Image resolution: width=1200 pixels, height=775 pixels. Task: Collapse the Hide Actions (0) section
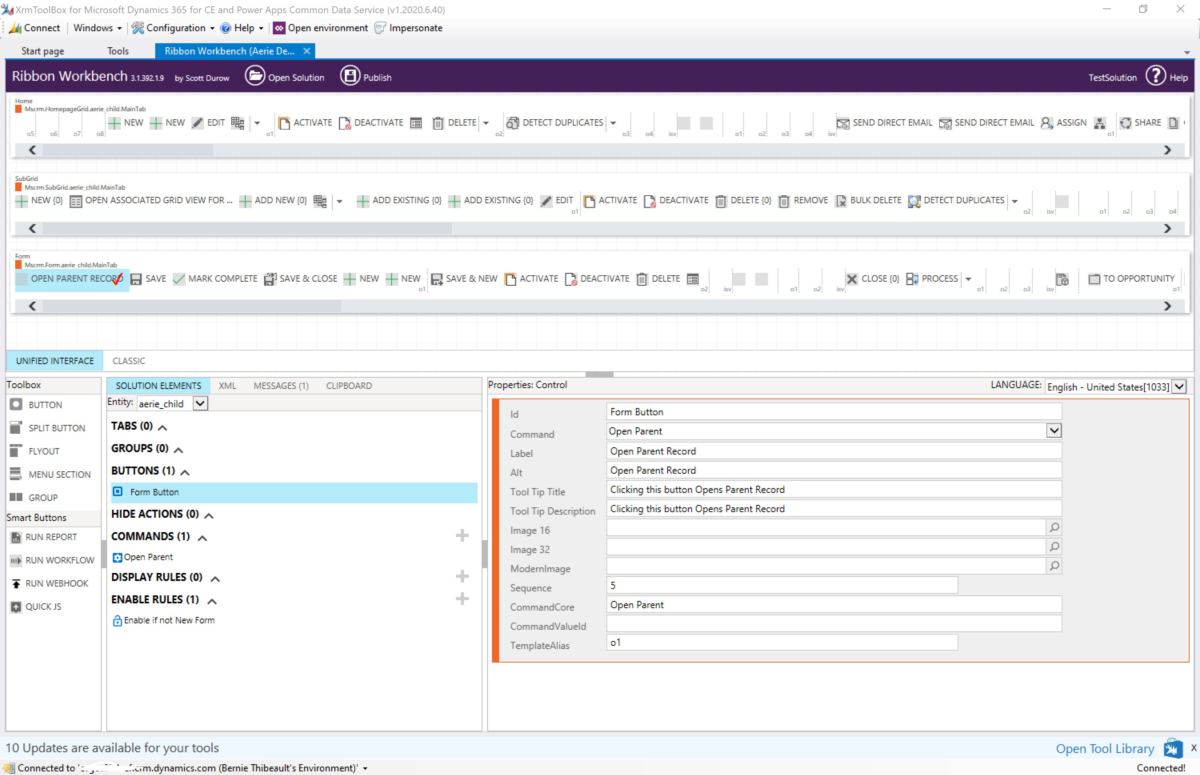209,515
